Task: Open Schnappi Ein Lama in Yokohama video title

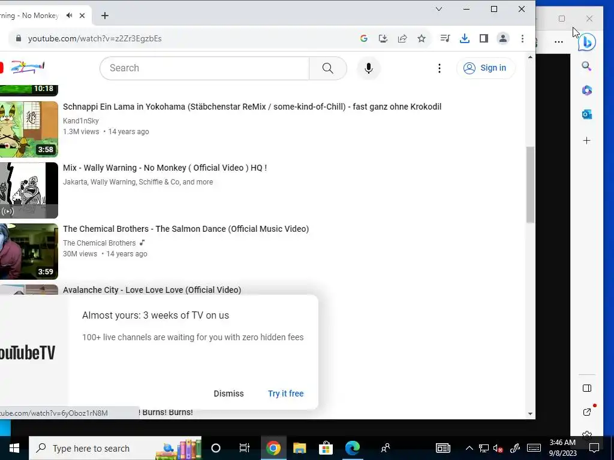Action: [252, 107]
